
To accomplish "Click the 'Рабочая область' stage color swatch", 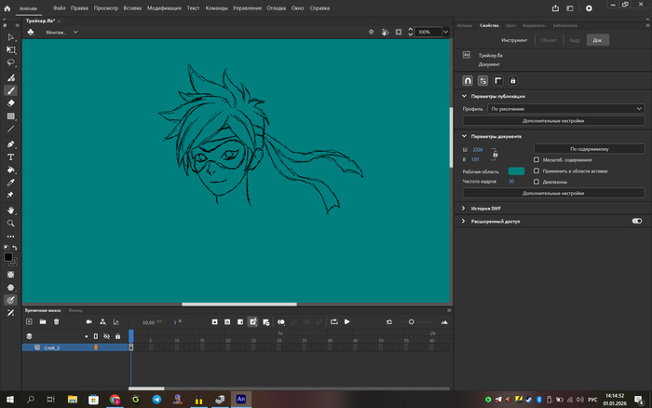I will [516, 171].
